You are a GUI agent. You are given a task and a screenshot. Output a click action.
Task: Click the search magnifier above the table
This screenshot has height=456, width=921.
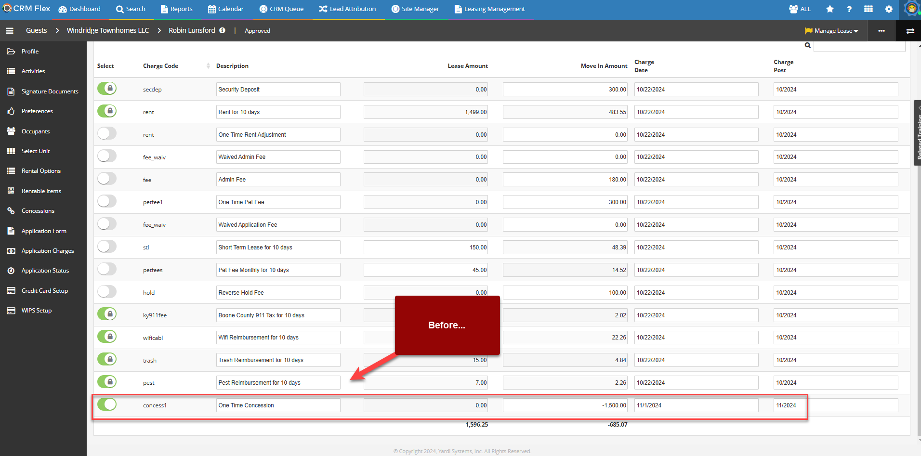808,46
